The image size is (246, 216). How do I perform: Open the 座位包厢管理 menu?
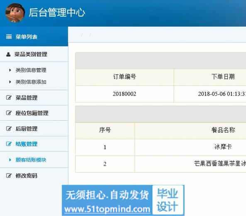pyautogui.click(x=32, y=113)
